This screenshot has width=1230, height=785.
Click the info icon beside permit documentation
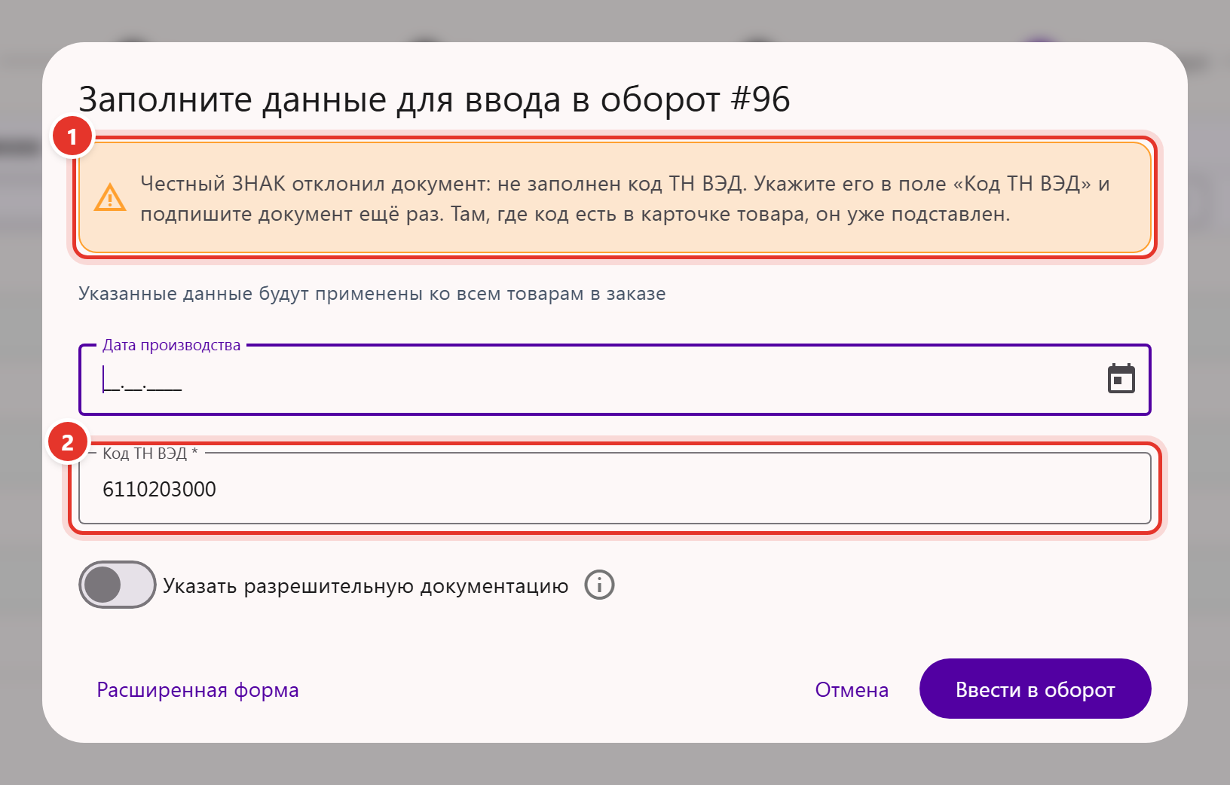pos(600,585)
